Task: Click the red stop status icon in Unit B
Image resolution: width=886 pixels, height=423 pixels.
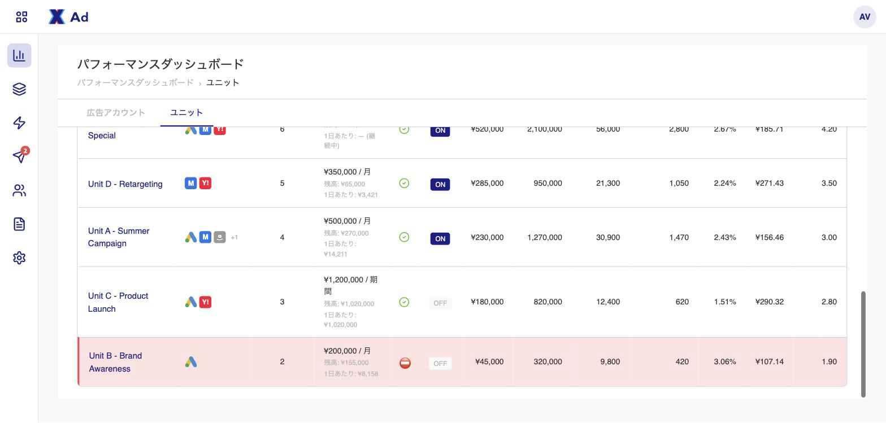Action: click(405, 363)
